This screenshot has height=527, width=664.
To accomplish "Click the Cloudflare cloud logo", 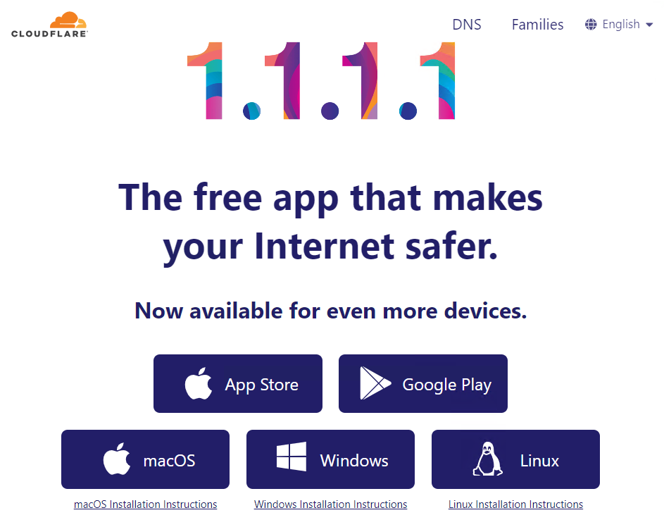I will [49, 25].
